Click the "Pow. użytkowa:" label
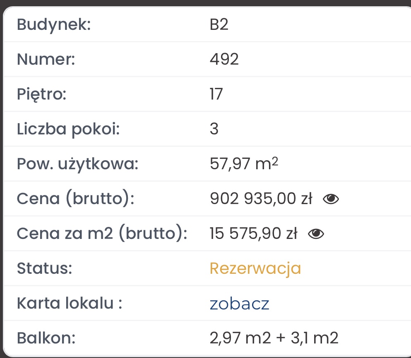Viewport: 411px width, 358px height. point(77,164)
